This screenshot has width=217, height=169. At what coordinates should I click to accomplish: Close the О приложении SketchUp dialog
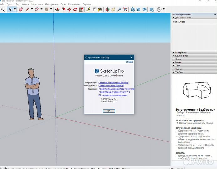pyautogui.click(x=131, y=57)
